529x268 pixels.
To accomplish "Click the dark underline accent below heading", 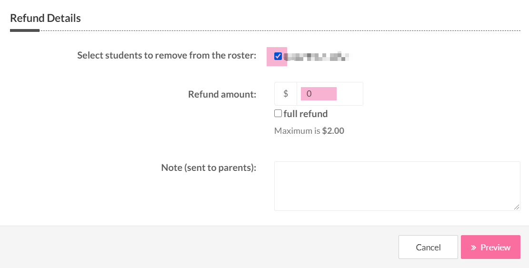I will pos(24,30).
